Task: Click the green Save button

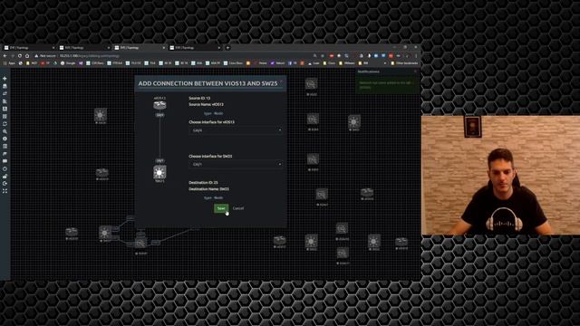Action: pos(221,208)
